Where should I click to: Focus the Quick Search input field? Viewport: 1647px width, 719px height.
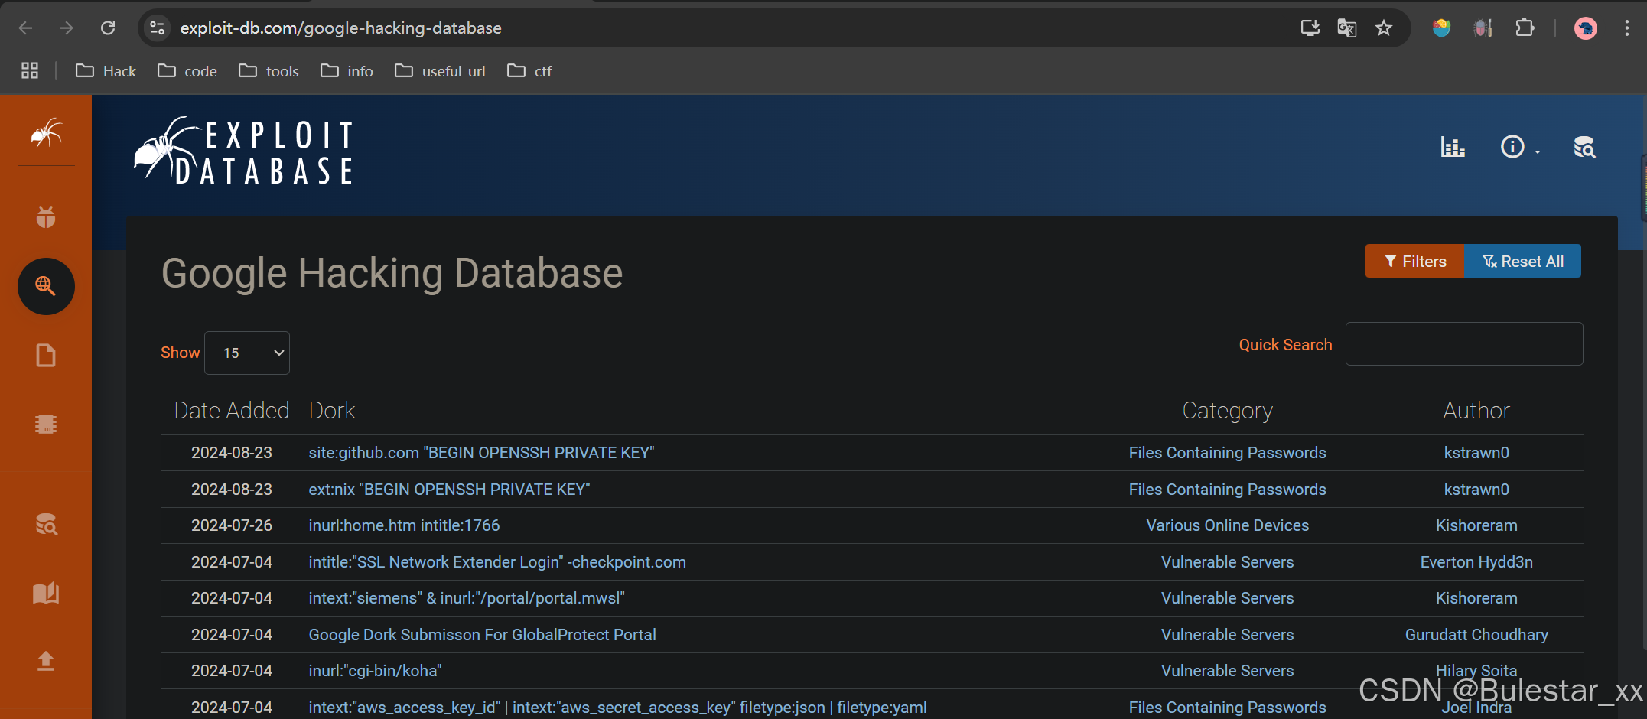tap(1464, 344)
